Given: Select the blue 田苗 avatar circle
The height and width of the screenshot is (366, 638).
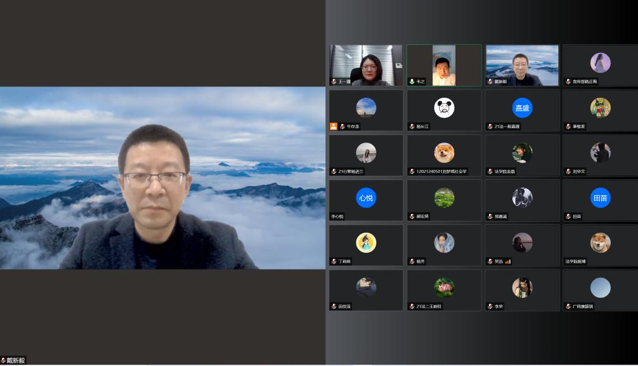Looking at the screenshot, I should (x=600, y=198).
